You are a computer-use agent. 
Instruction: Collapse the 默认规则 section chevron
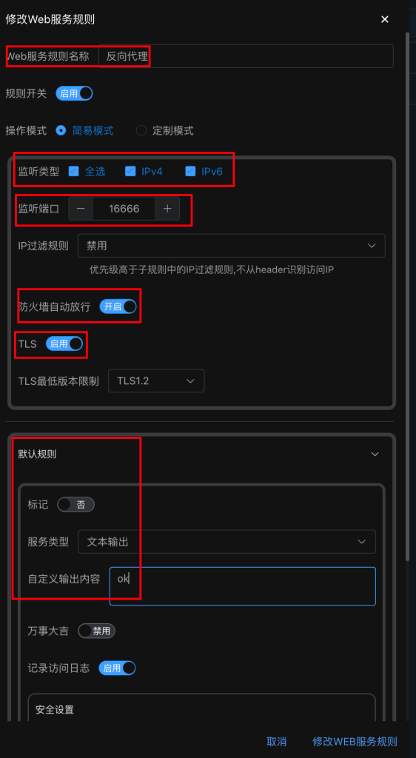pyautogui.click(x=375, y=454)
